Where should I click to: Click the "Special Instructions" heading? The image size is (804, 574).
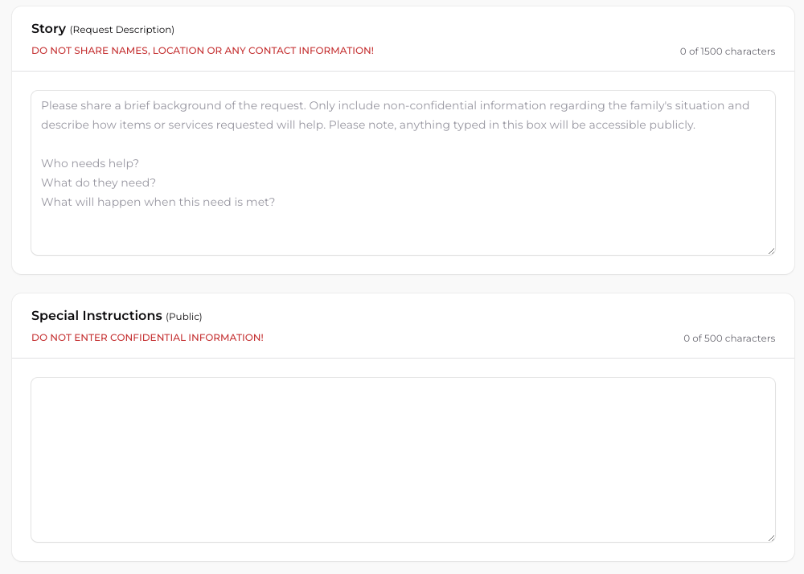96,316
